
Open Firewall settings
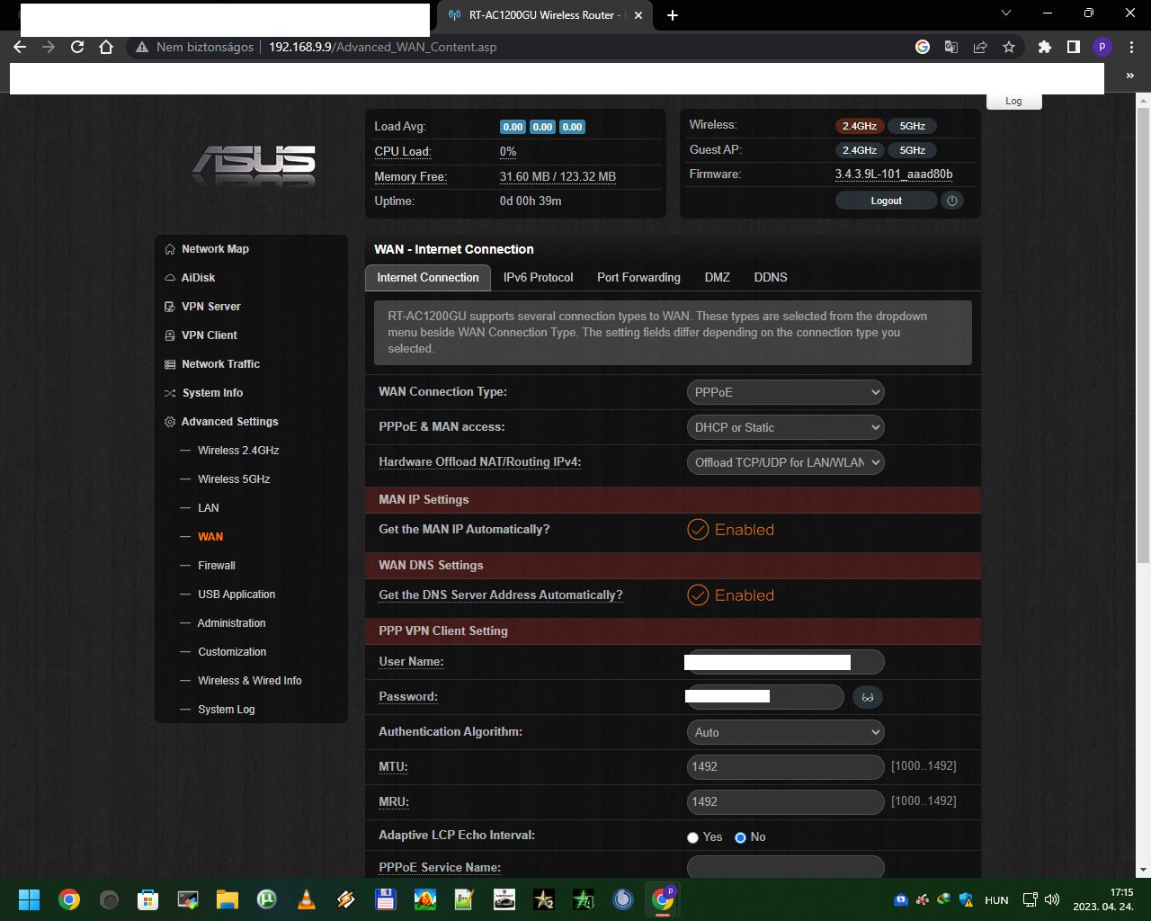217,566
